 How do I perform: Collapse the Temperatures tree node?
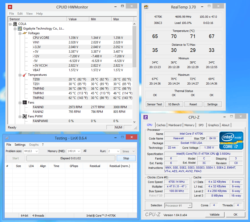click(x=20, y=75)
